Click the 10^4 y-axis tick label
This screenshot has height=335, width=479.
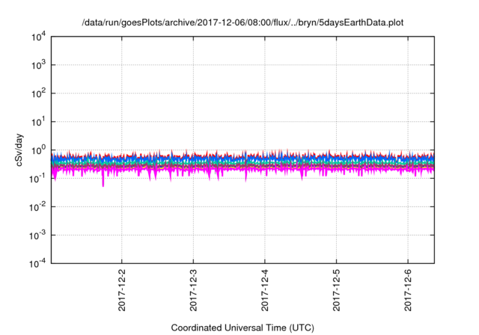(39, 37)
